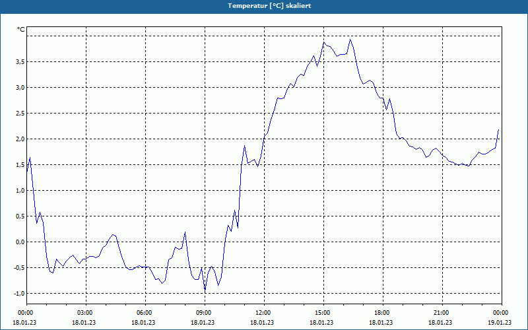Click the 00:00 label above 19.01.23

501,313
